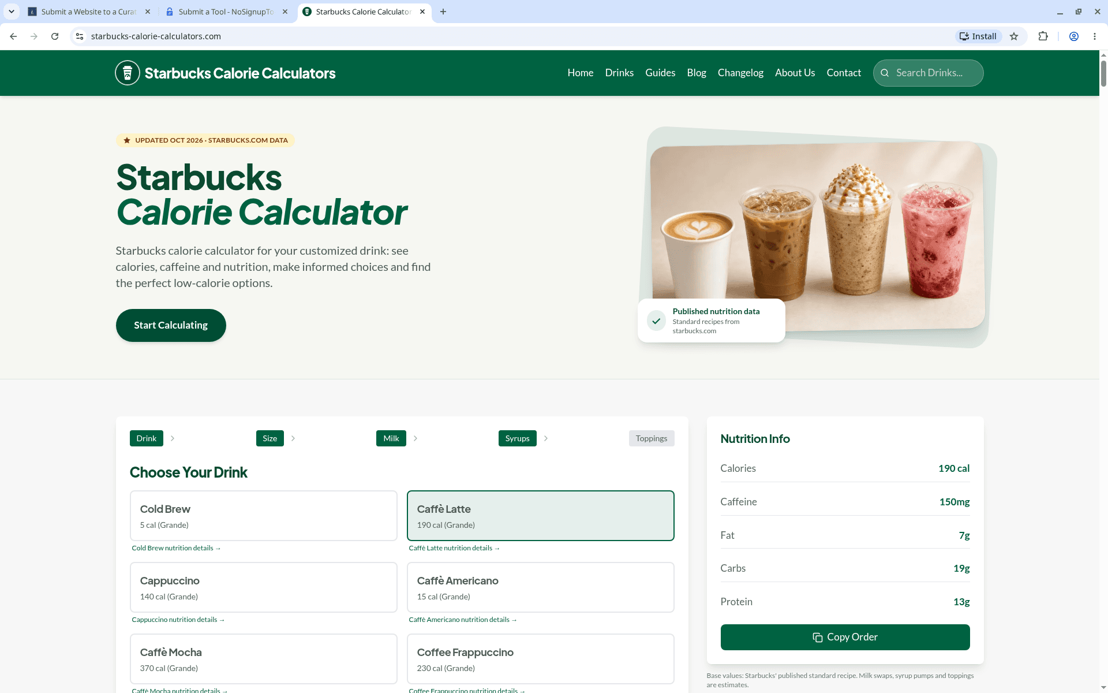Open Chrome three-dot menu
1108x693 pixels.
point(1095,36)
